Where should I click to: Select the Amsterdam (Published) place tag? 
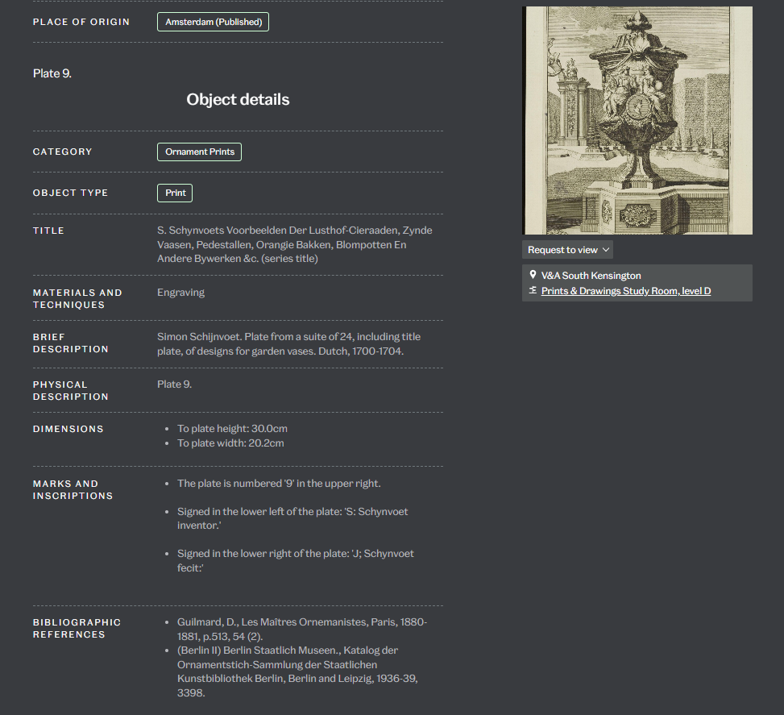[213, 22]
